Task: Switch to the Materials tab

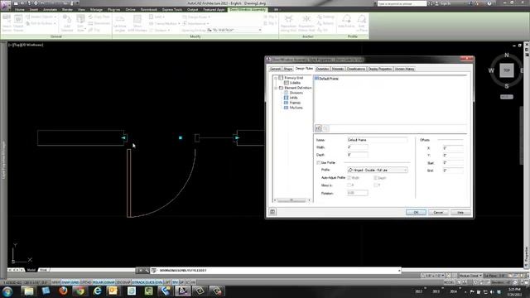Action: coord(338,69)
